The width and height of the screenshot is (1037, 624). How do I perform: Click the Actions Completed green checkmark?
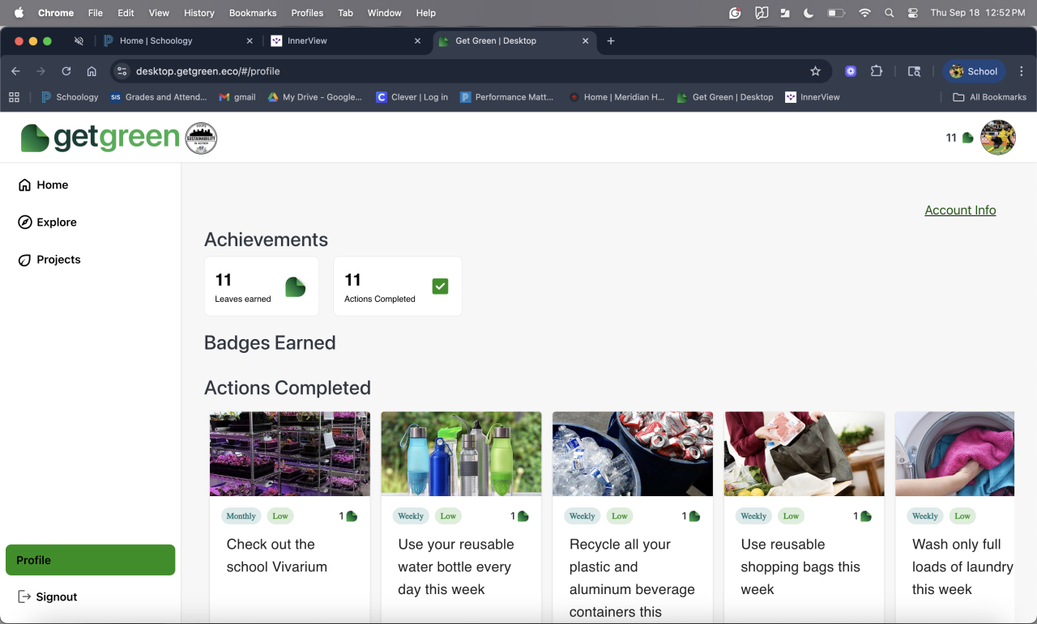click(x=440, y=286)
